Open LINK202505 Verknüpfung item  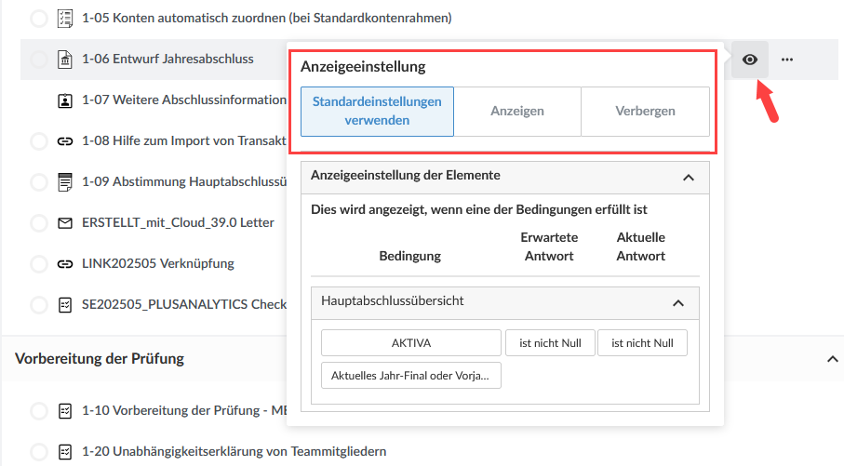point(157,263)
